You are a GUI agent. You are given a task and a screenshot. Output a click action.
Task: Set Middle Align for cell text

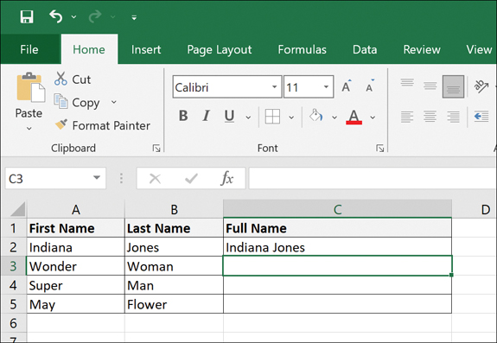[x=430, y=86]
